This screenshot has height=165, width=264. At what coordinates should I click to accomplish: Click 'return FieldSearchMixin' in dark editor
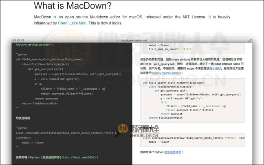40,103
